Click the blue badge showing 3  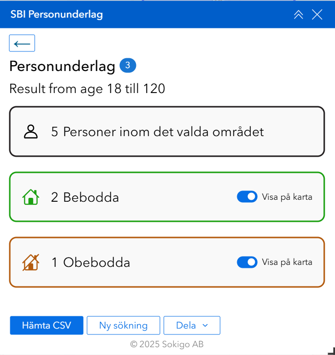[128, 66]
